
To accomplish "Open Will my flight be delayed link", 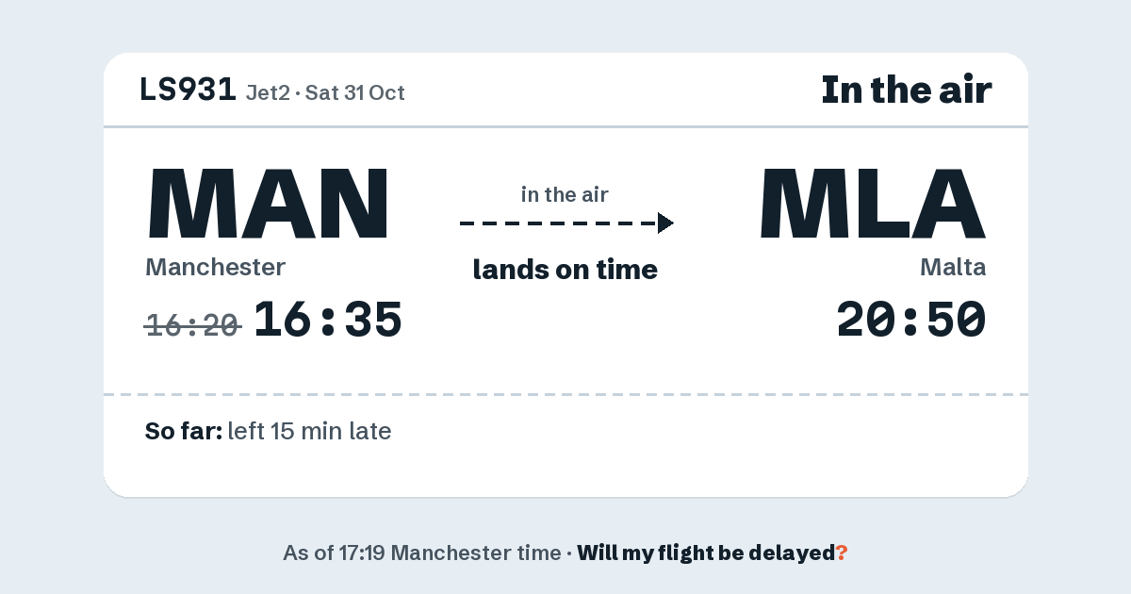I will coord(706,553).
